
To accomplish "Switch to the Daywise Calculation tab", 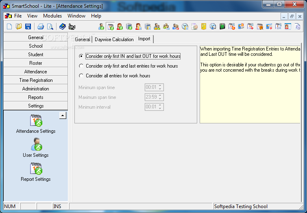I will point(114,40).
